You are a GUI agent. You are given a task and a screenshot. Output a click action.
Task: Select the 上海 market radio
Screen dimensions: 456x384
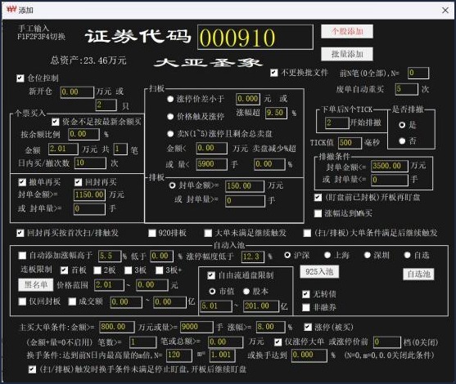pos(327,255)
